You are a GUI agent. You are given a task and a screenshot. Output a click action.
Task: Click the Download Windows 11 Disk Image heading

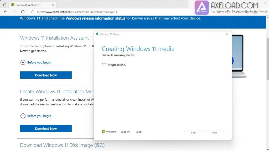pos(62,145)
